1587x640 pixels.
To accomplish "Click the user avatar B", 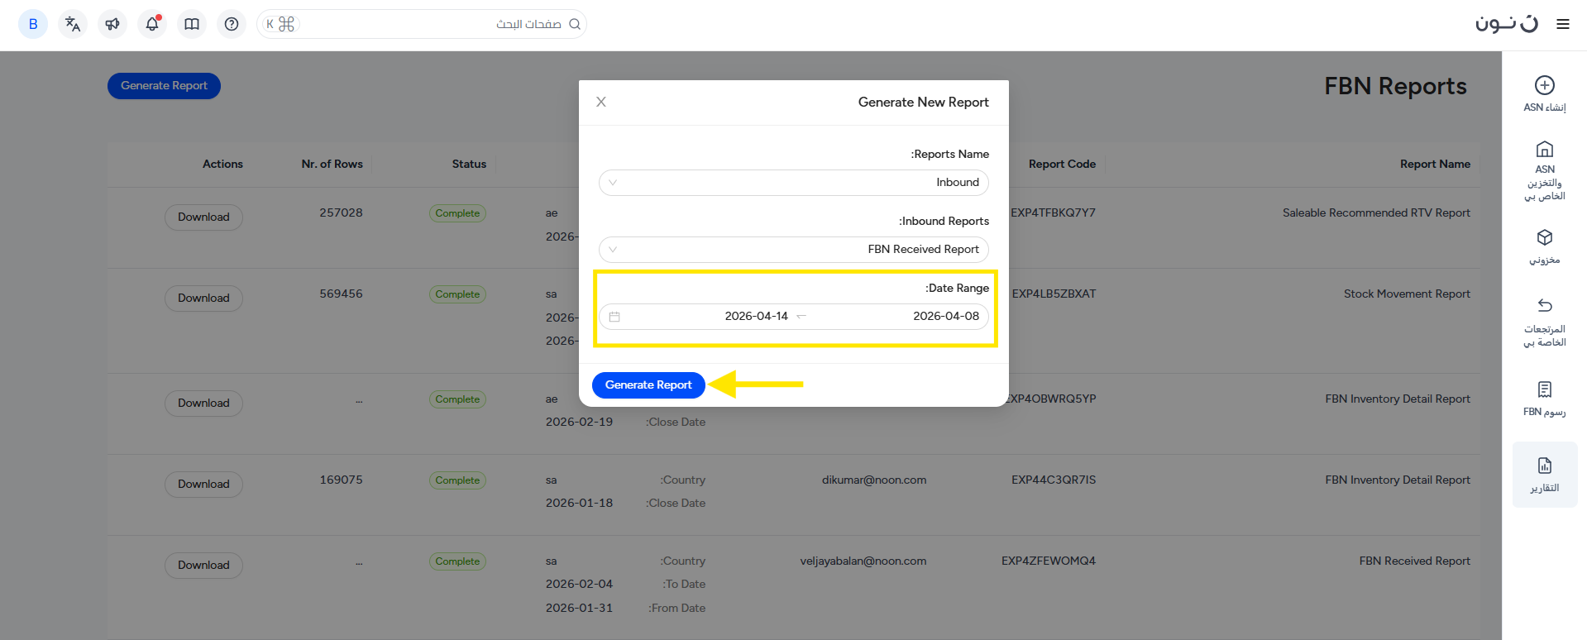I will pyautogui.click(x=33, y=24).
